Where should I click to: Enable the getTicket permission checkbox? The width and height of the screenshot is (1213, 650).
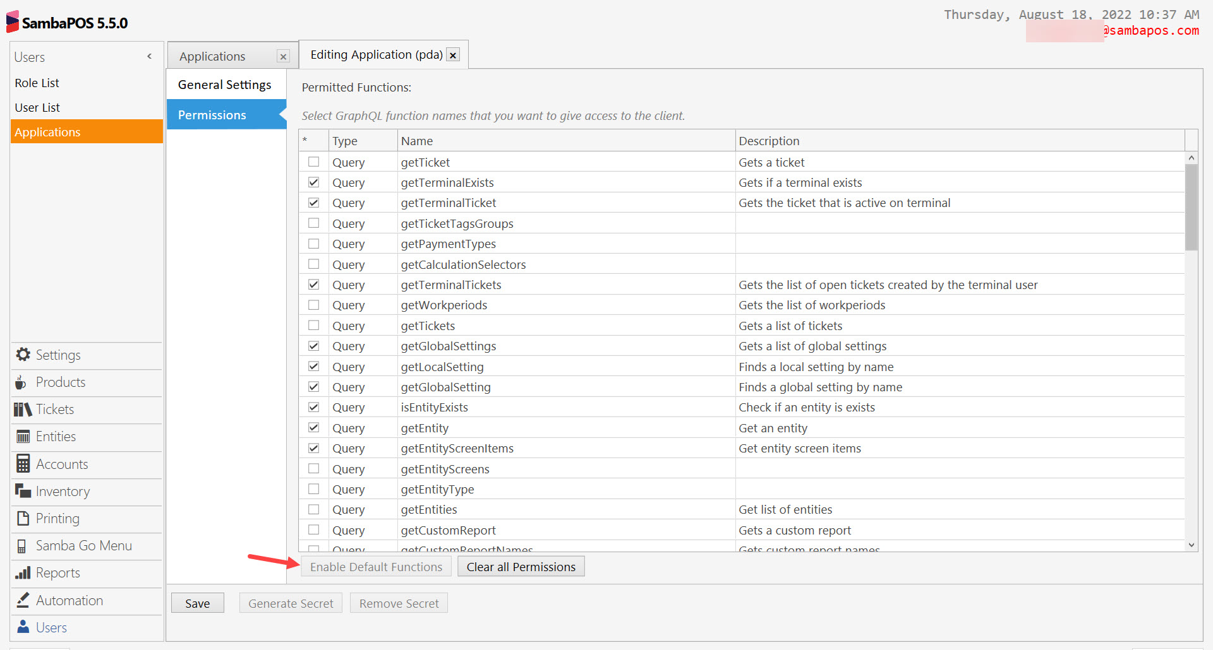pos(313,162)
